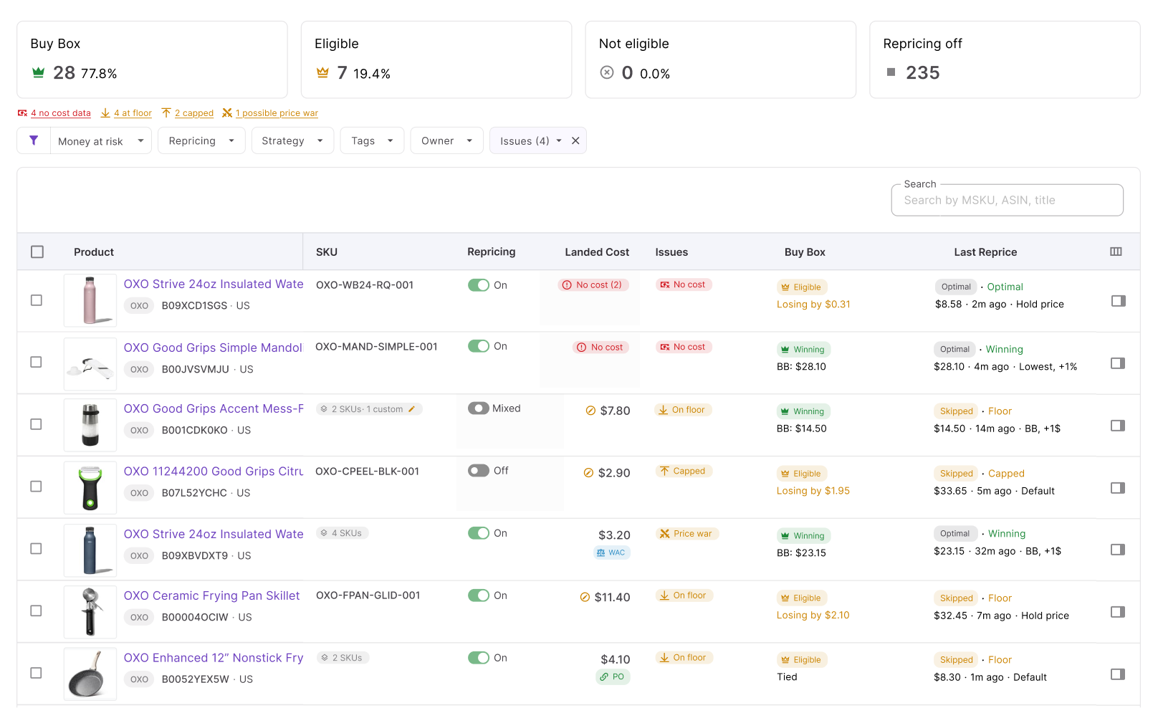The width and height of the screenshot is (1158, 708).
Task: Click the frying pan thumbnail for B0052YEX5W
Action: (90, 674)
